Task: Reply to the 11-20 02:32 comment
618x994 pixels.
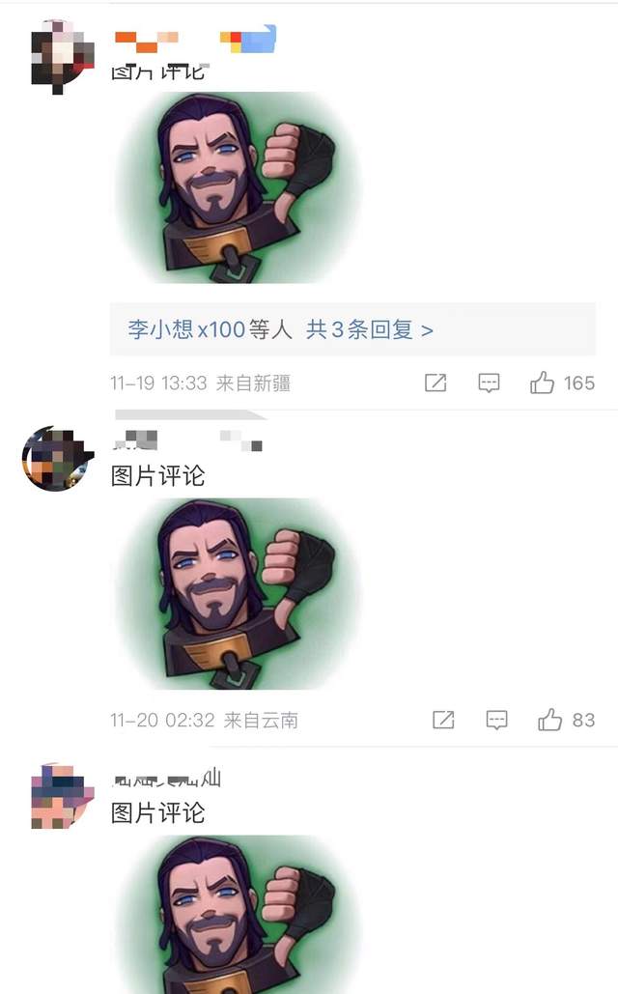Action: point(496,720)
